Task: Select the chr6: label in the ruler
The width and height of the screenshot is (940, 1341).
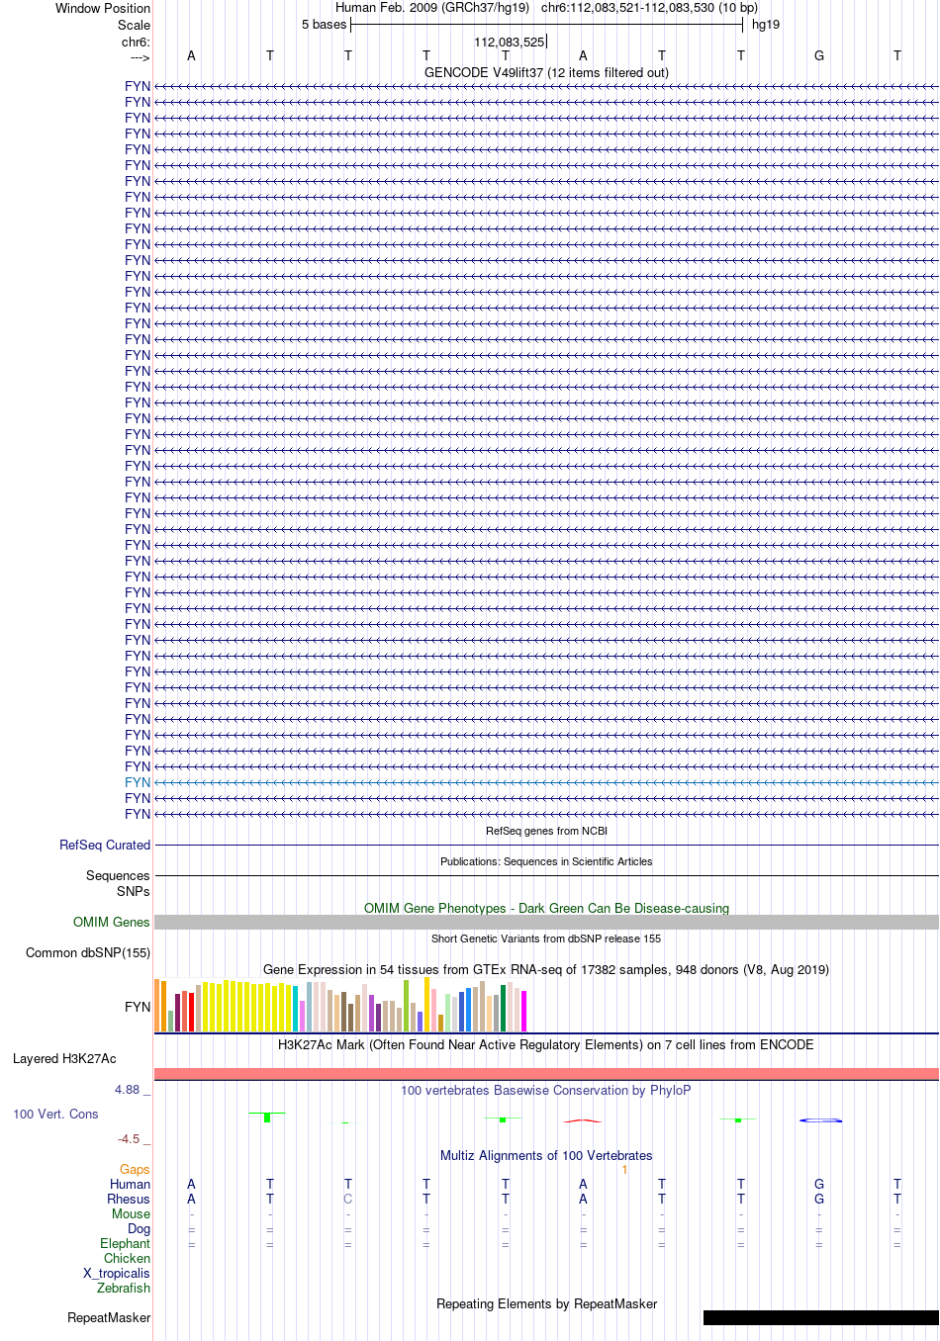Action: point(136,42)
